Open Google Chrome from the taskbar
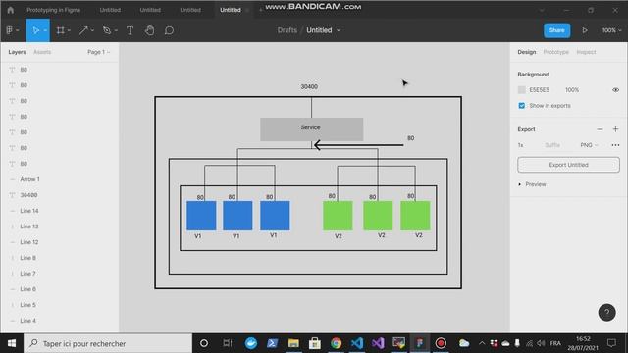The height and width of the screenshot is (353, 628). tap(336, 343)
